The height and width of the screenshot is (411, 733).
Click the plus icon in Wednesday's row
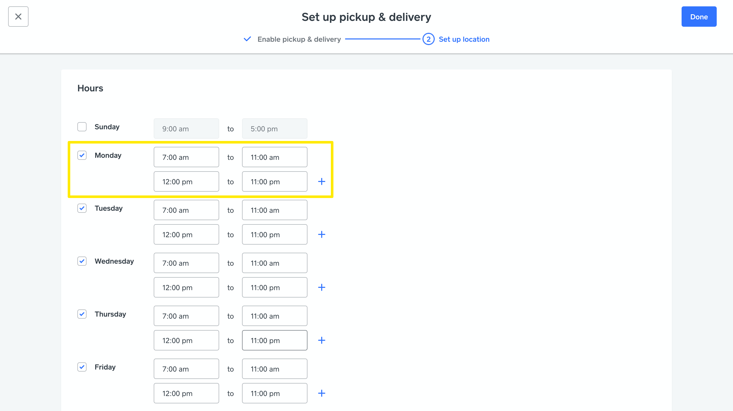[x=321, y=287]
